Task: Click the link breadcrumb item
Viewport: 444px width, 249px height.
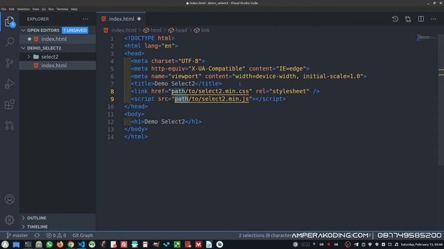Action: coord(205,30)
